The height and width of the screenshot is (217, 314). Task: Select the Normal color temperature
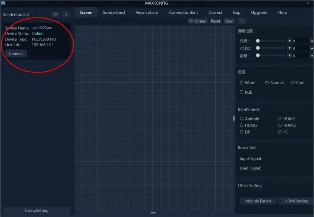click(x=275, y=83)
